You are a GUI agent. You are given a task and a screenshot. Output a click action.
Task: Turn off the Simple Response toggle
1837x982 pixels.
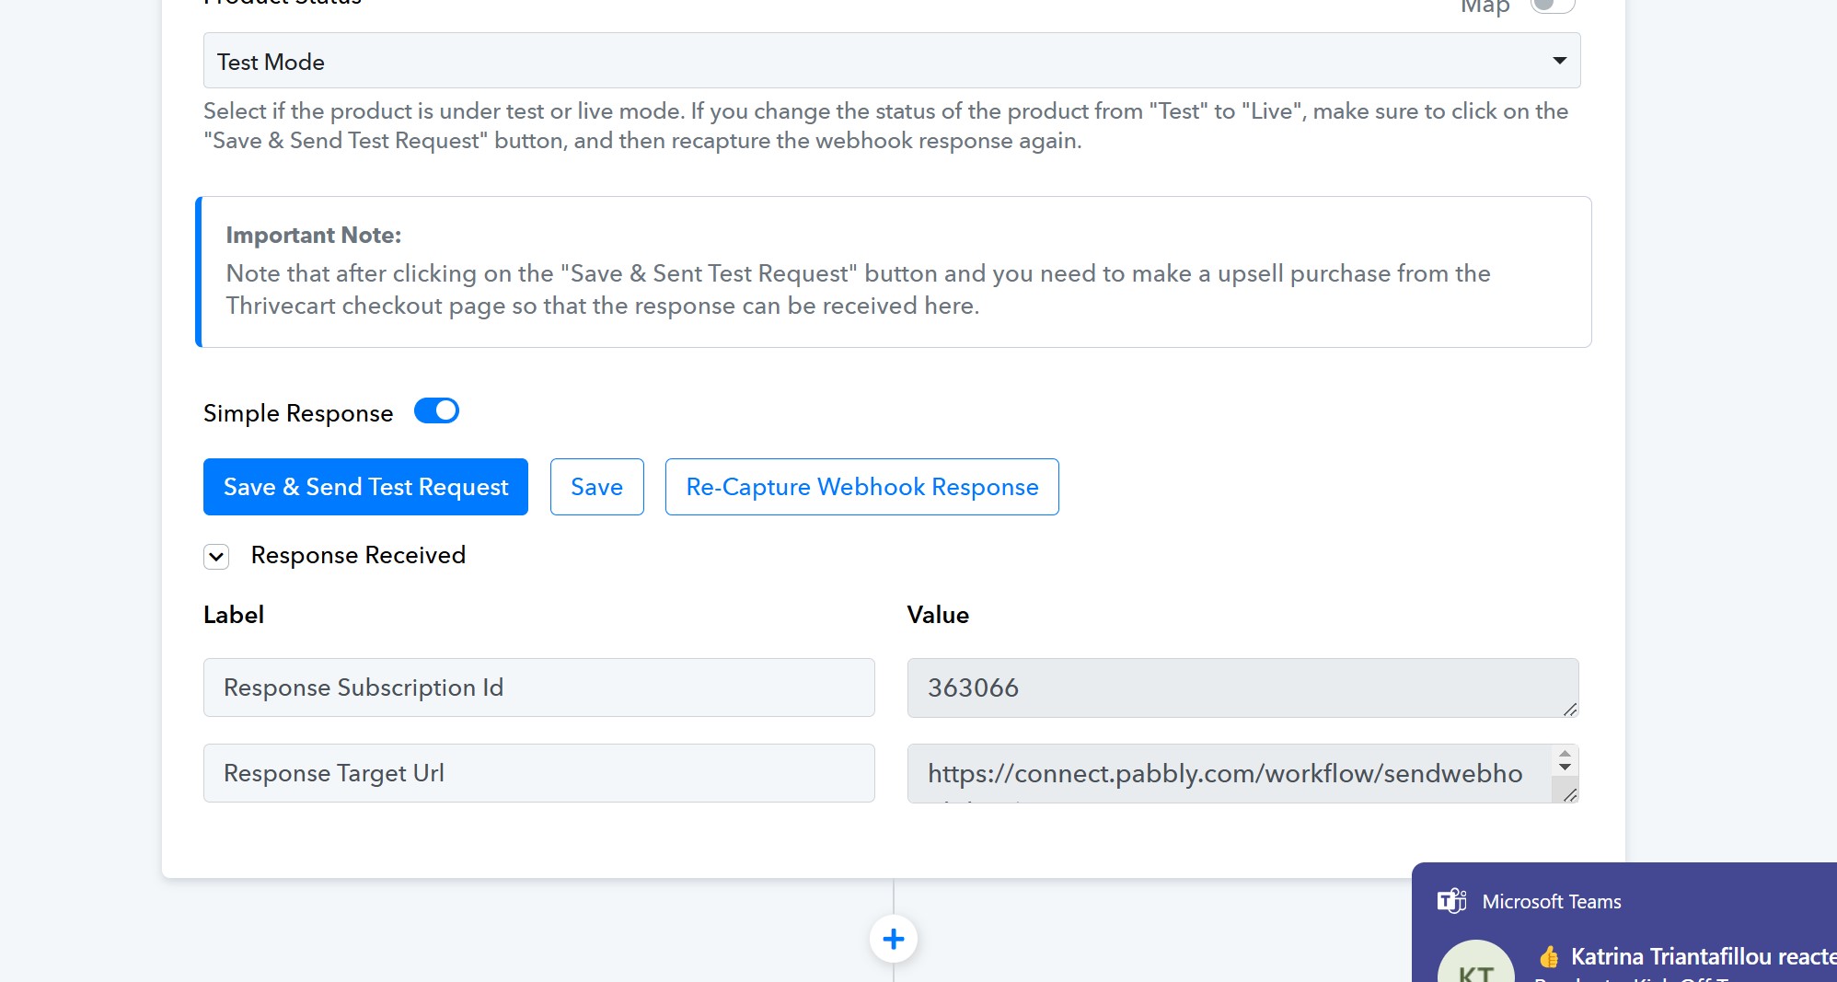click(436, 410)
